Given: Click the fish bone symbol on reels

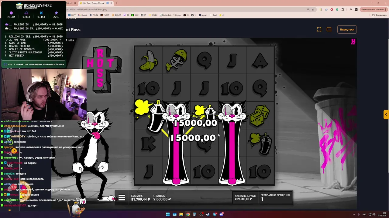Looking at the screenshot, I should pyautogui.click(x=177, y=60).
